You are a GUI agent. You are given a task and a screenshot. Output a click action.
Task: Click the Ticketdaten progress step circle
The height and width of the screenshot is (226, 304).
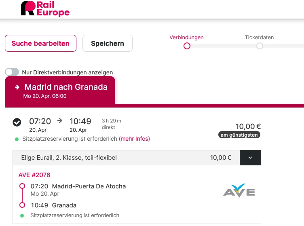(260, 46)
